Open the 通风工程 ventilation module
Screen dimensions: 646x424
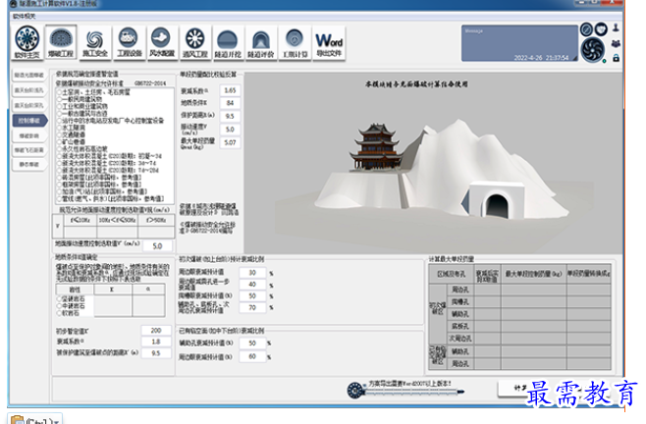(x=194, y=42)
